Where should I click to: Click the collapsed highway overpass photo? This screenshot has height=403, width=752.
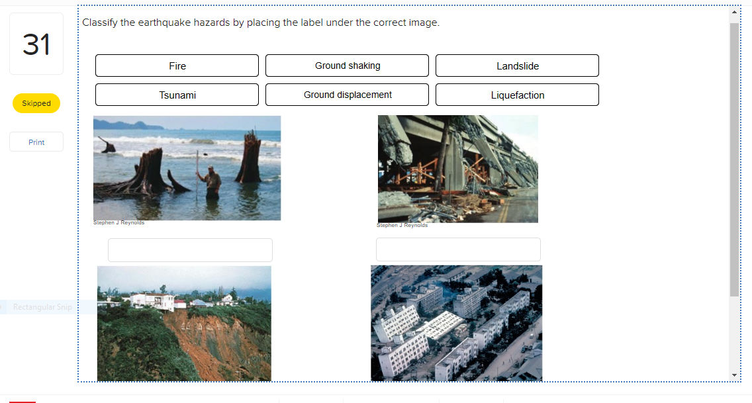click(457, 169)
